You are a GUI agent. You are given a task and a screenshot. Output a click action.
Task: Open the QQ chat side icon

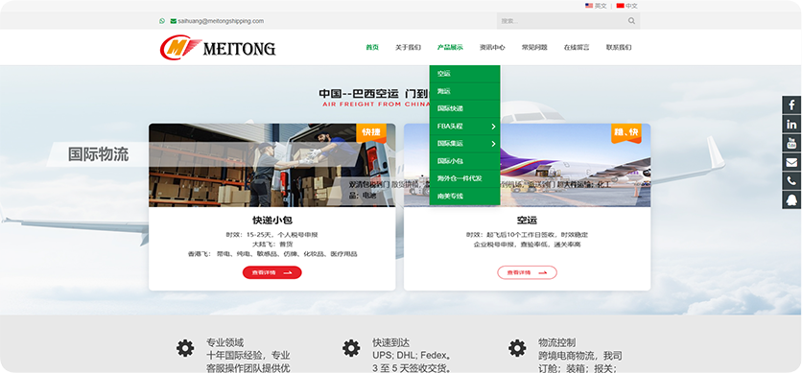791,199
